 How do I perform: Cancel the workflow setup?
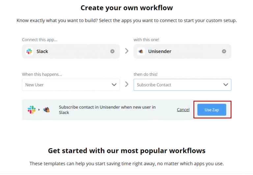pos(183,110)
